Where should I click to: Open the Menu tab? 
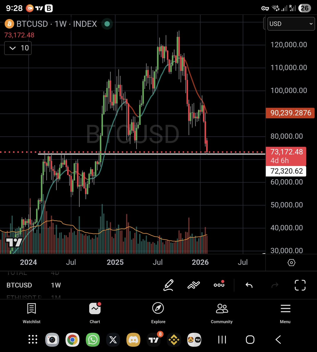pos(285,313)
